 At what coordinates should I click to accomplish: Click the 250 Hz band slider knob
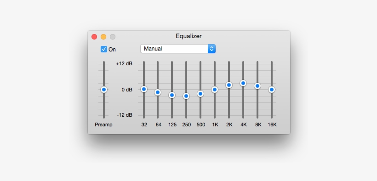pyautogui.click(x=186, y=96)
